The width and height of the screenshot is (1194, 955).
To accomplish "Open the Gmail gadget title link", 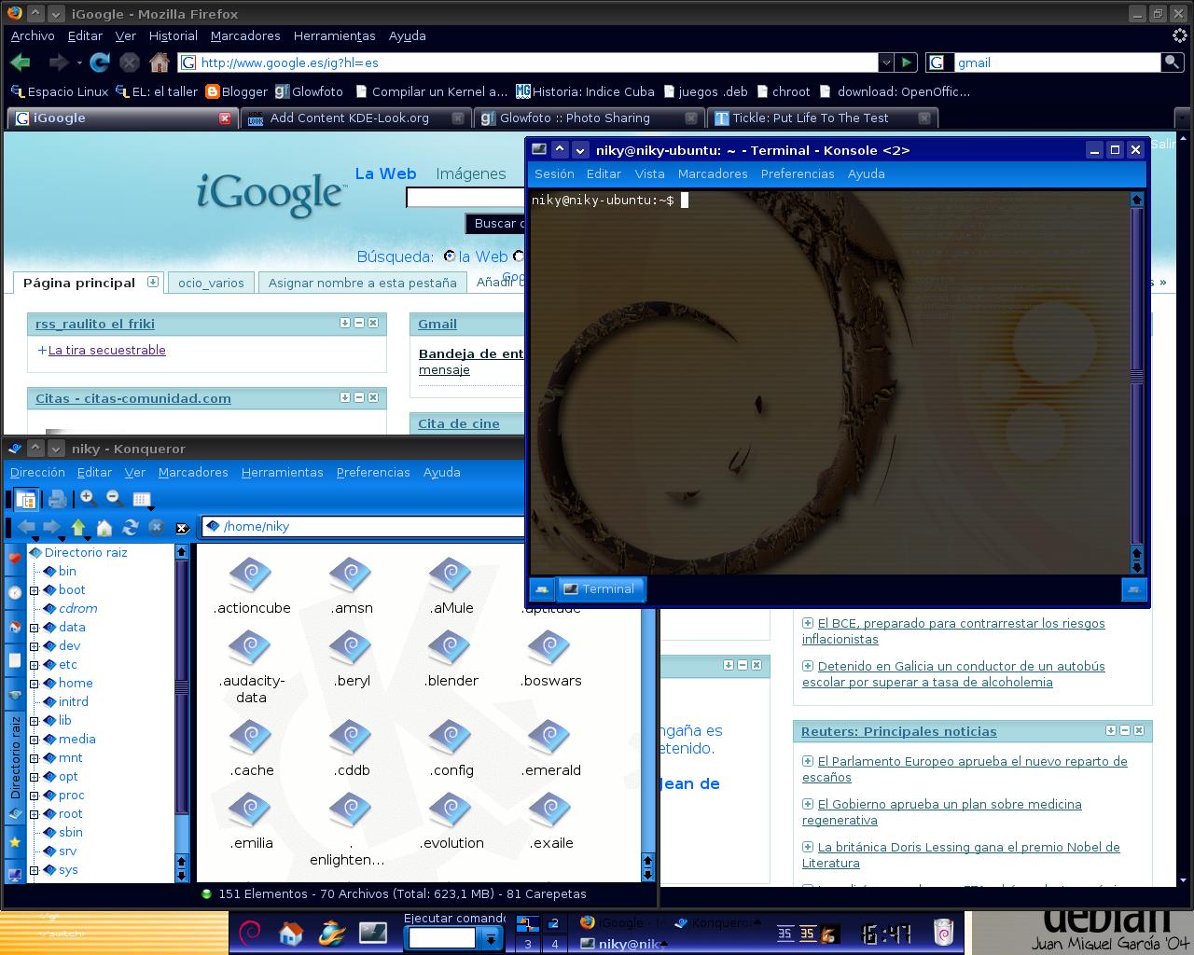I will coord(437,324).
